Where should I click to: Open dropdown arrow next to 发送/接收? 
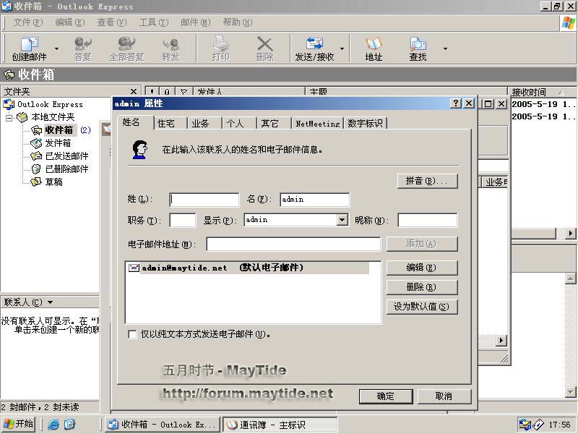click(x=342, y=49)
